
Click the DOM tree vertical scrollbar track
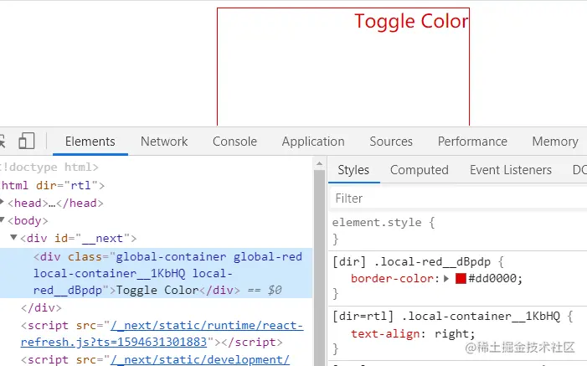coord(319,268)
